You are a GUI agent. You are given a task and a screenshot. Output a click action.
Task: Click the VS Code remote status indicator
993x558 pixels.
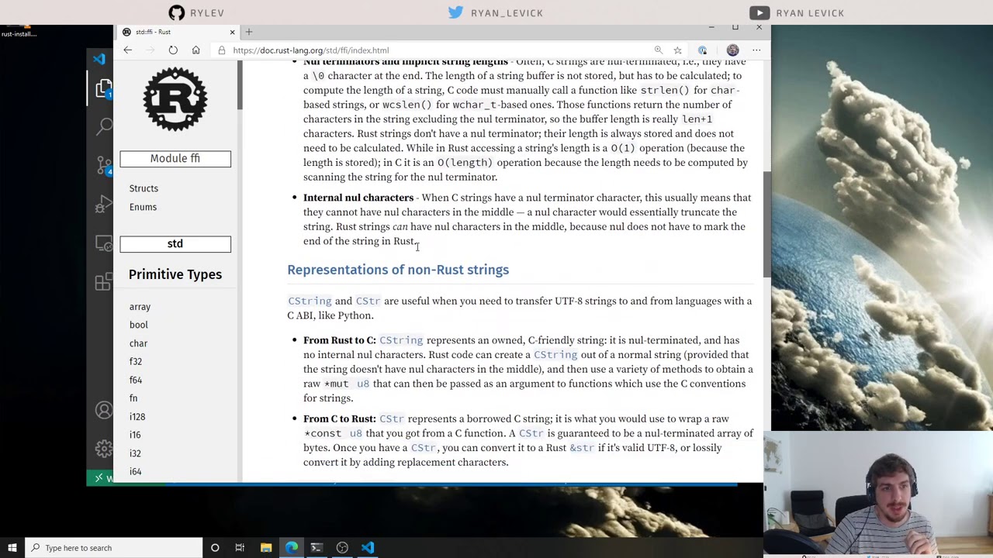(x=101, y=478)
